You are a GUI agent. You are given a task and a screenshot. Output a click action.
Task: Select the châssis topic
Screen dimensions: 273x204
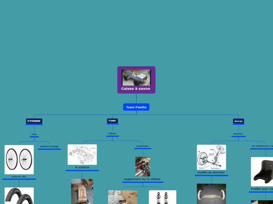coord(112,133)
